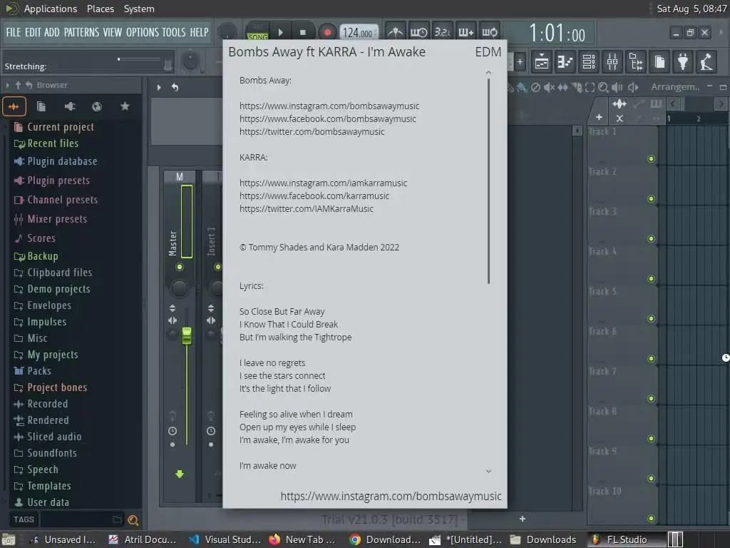Viewport: 730px width, 548px height.
Task: Click the bottom Instagram URL in dialog
Action: [x=391, y=497]
